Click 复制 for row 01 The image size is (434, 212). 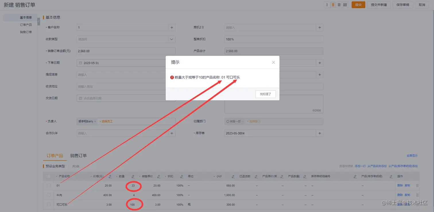pyautogui.click(x=407, y=186)
